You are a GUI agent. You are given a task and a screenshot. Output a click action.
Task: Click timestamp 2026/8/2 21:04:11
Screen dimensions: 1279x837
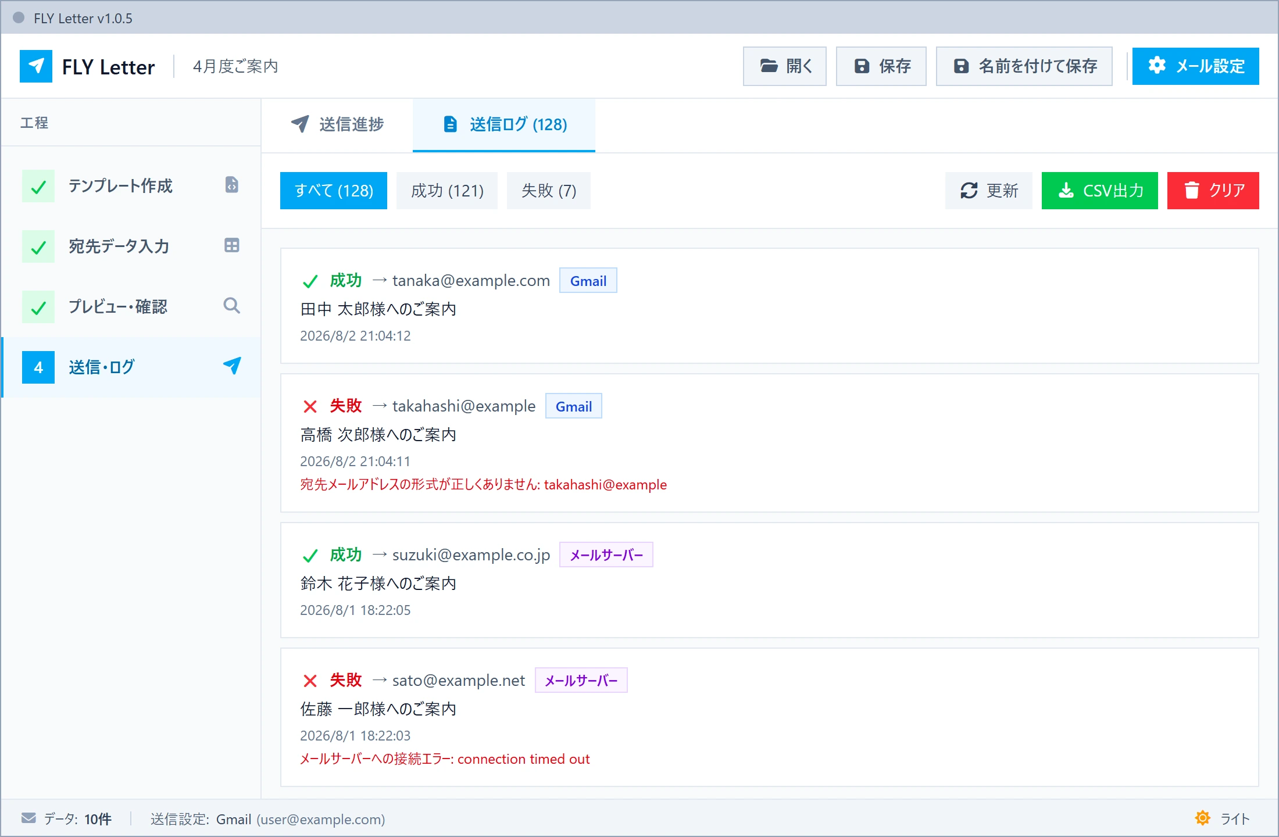coord(355,462)
